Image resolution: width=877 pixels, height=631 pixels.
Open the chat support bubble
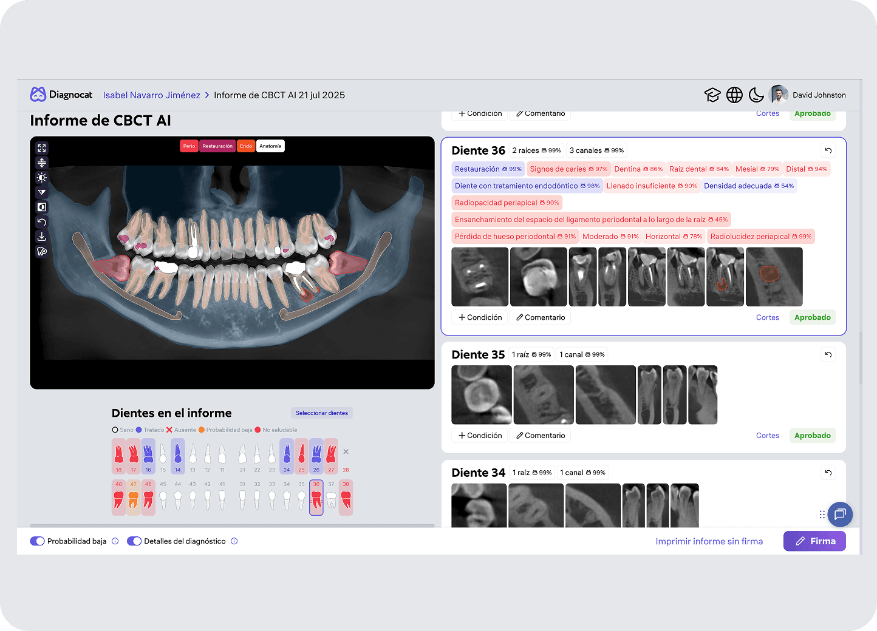click(840, 515)
